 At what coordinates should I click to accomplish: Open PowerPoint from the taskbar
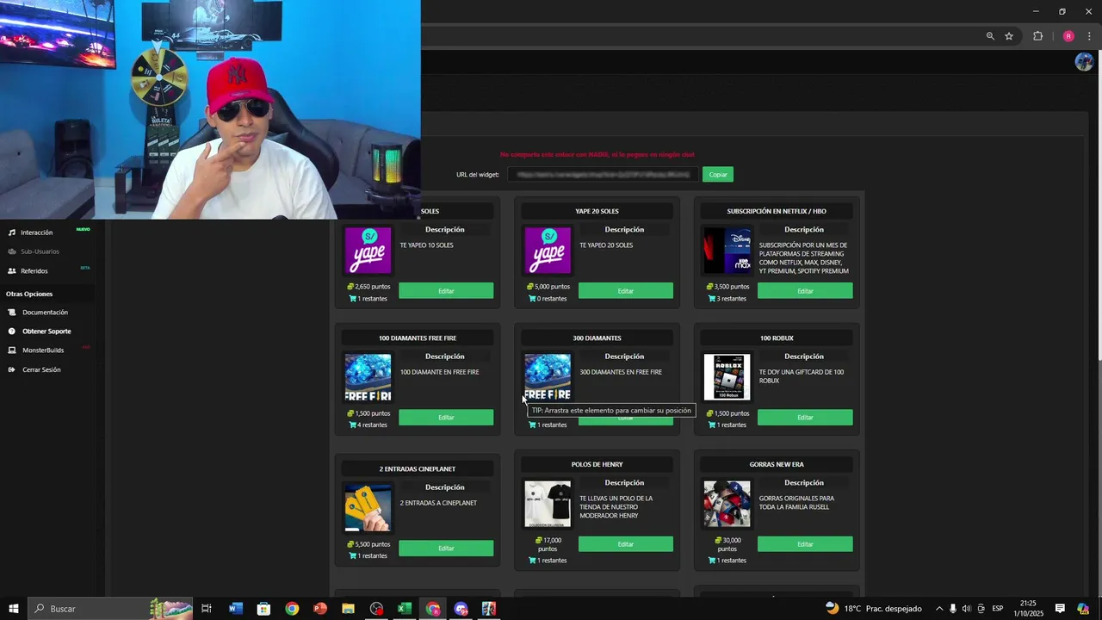[x=320, y=609]
